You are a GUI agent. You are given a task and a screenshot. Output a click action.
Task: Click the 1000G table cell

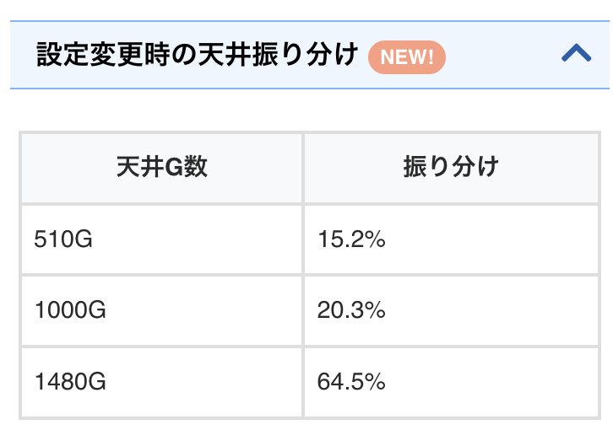162,310
